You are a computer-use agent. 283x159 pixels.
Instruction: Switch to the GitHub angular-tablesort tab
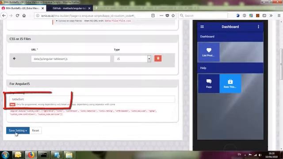[x=69, y=8]
